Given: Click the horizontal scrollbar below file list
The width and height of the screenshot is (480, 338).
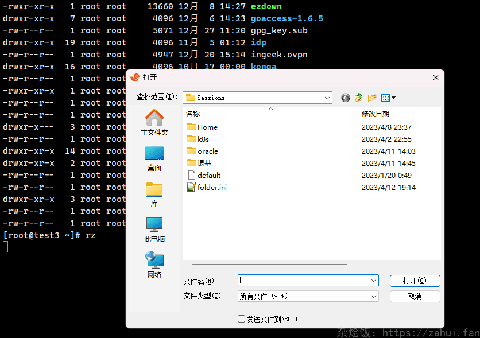Looking at the screenshot, I should tap(270, 263).
